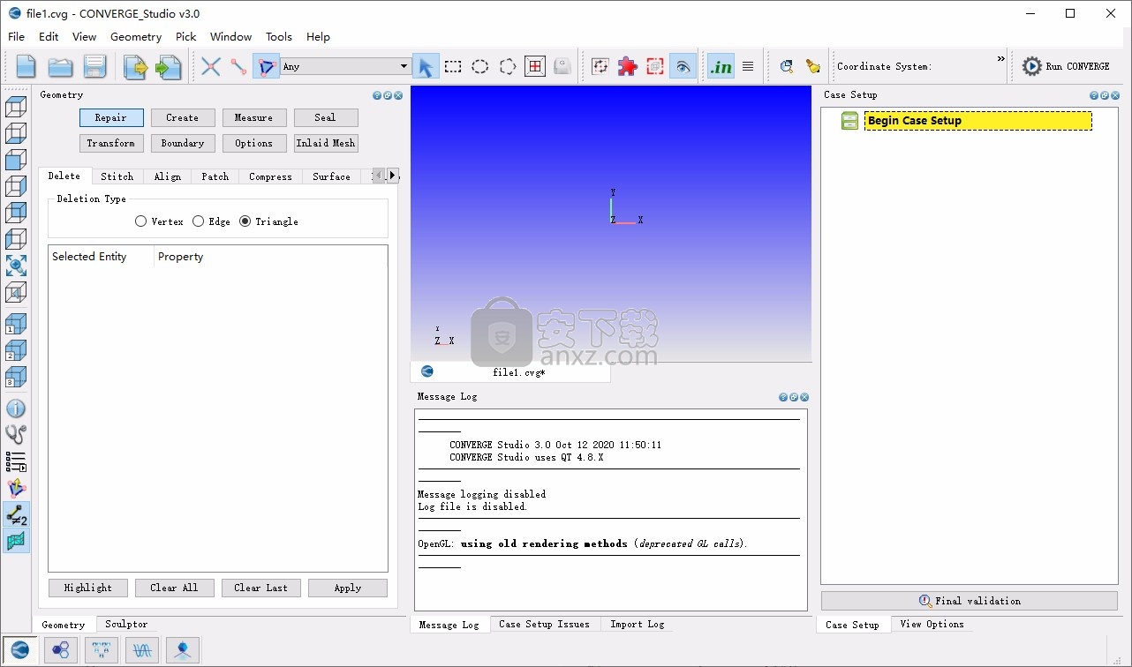Switch to the Patch tab
Screen dimensions: 1132x667
click(x=215, y=176)
